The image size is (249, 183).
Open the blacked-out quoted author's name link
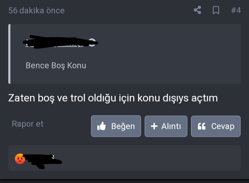click(55, 42)
